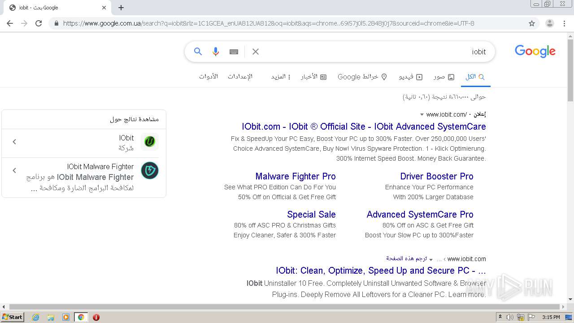The width and height of the screenshot is (574, 323).
Task: Open the Malware Fighter Pro link
Action: click(296, 176)
